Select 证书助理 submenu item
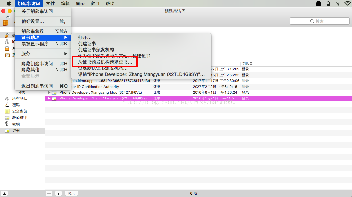 tap(43, 37)
